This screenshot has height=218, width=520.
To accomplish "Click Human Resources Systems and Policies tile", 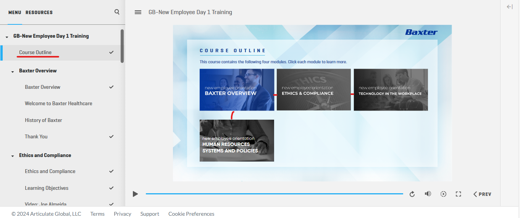I will click(237, 141).
